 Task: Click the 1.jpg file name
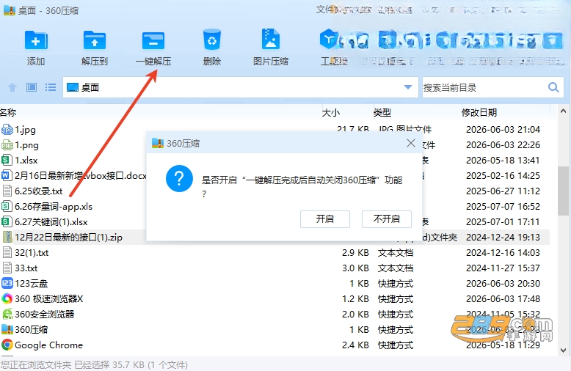click(x=25, y=130)
